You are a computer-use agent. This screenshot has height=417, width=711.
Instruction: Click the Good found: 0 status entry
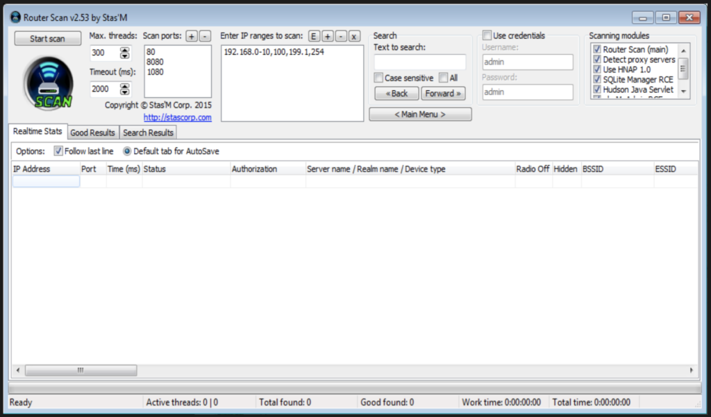408,402
